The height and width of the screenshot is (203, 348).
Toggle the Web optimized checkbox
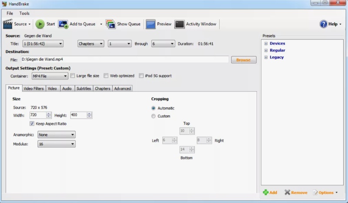(106, 76)
